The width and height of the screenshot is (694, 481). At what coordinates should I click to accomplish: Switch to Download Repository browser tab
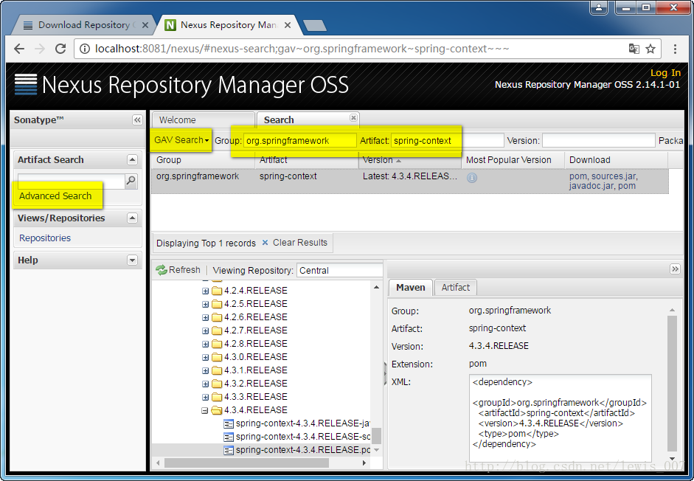pyautogui.click(x=84, y=25)
